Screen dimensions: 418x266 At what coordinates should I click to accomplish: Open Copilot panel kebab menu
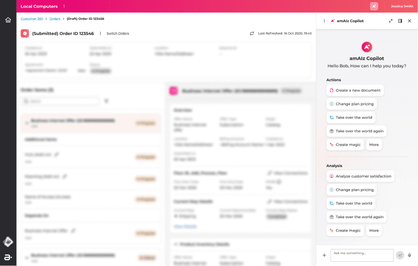(324, 21)
